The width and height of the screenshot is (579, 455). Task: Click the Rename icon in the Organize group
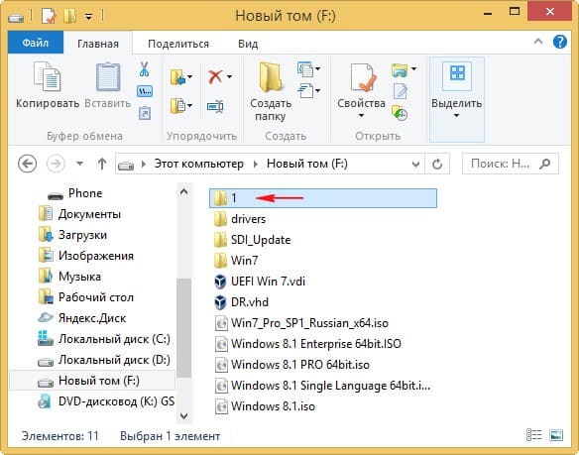pos(215,106)
